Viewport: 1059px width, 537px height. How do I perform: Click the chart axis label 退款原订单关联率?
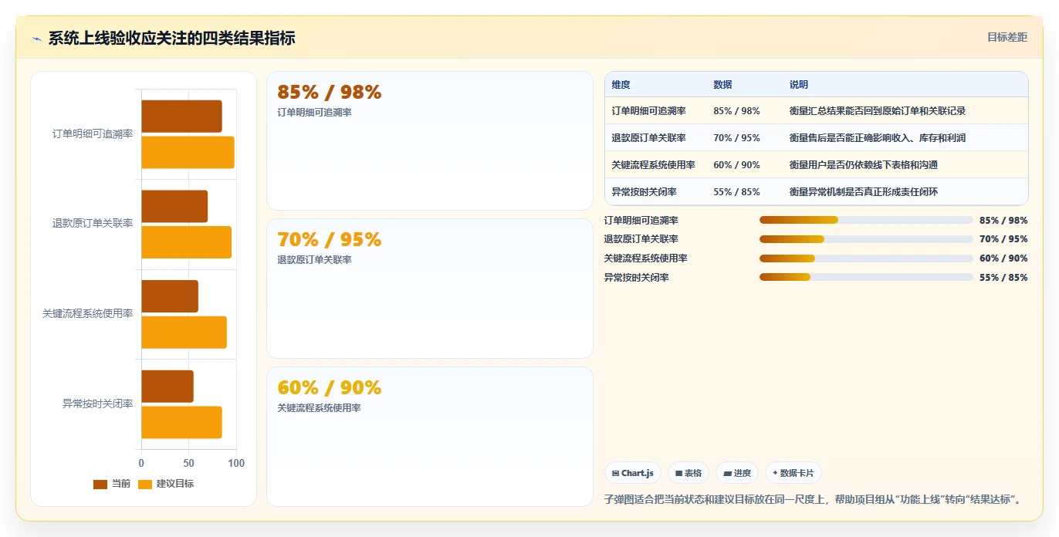tap(93, 224)
